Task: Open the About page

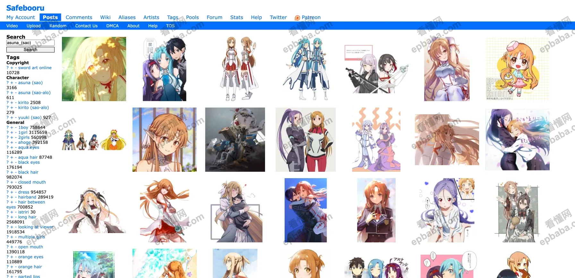Action: pos(133,26)
